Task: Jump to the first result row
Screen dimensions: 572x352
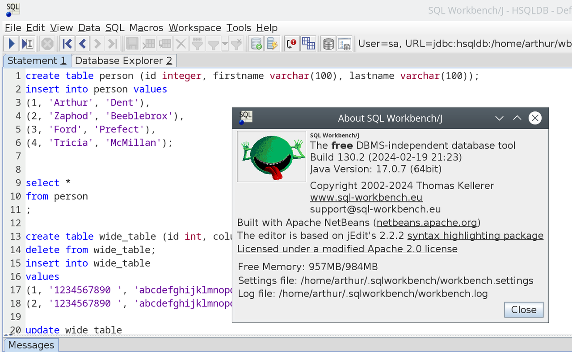Action: (67, 43)
